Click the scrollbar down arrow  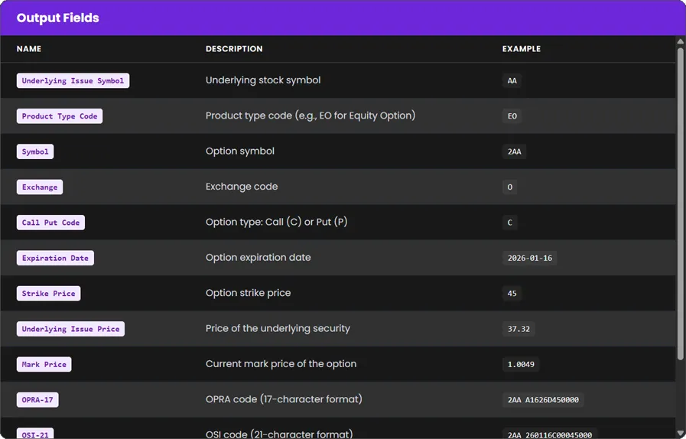point(681,434)
